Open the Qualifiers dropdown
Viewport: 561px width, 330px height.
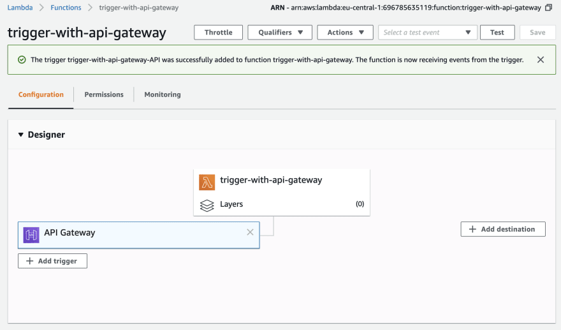pyautogui.click(x=280, y=33)
